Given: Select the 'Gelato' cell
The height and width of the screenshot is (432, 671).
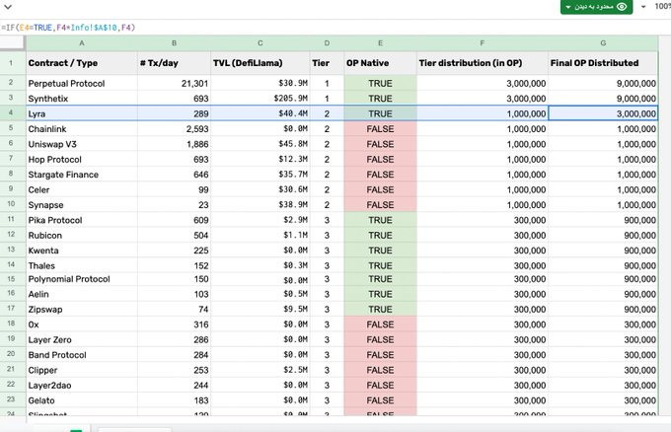Looking at the screenshot, I should [x=82, y=400].
